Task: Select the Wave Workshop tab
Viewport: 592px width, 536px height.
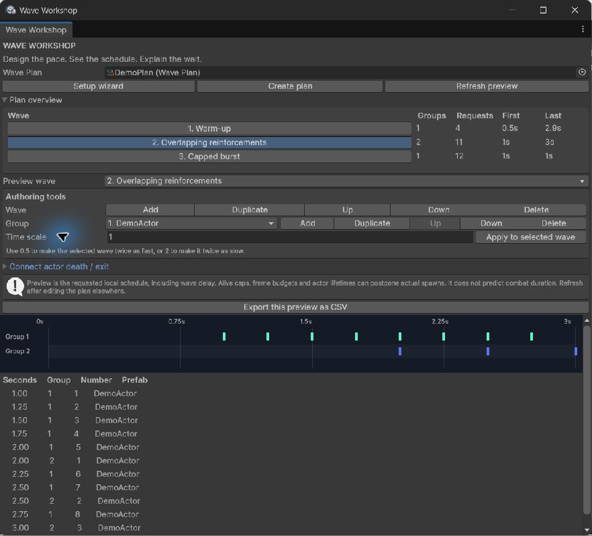Action: 36,30
